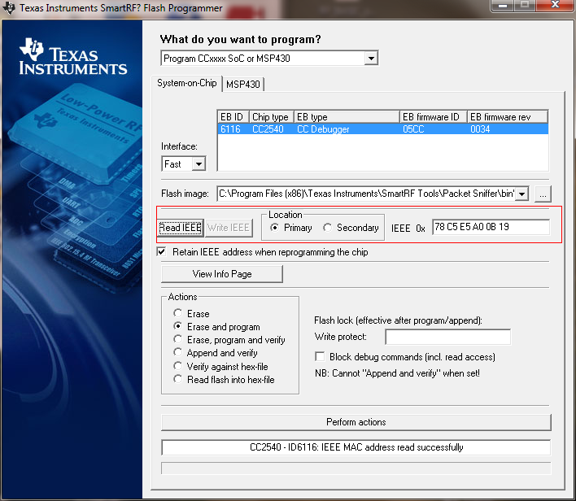576x501 pixels.
Task: Select Append and verify action
Action: (x=178, y=352)
